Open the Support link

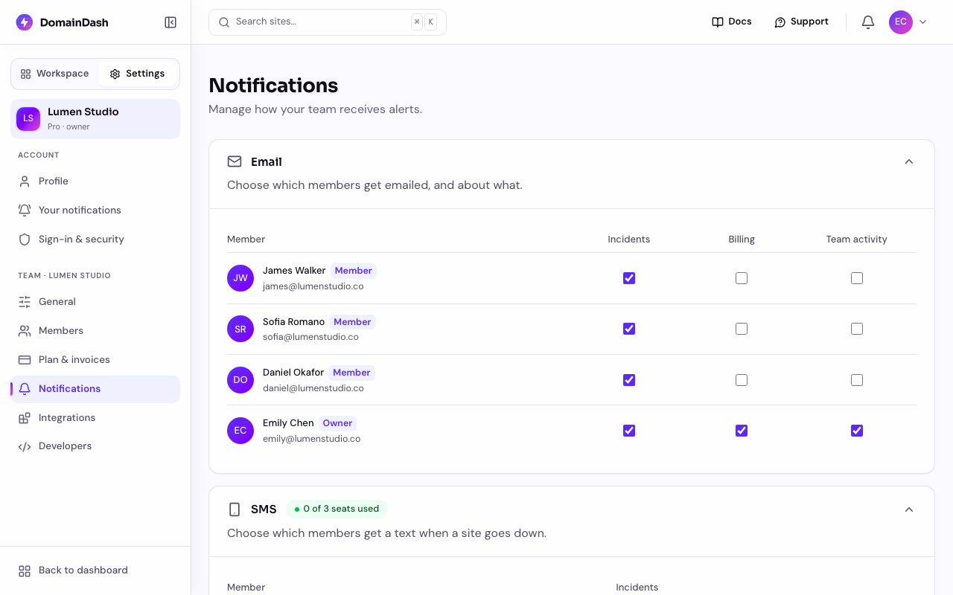801,22
